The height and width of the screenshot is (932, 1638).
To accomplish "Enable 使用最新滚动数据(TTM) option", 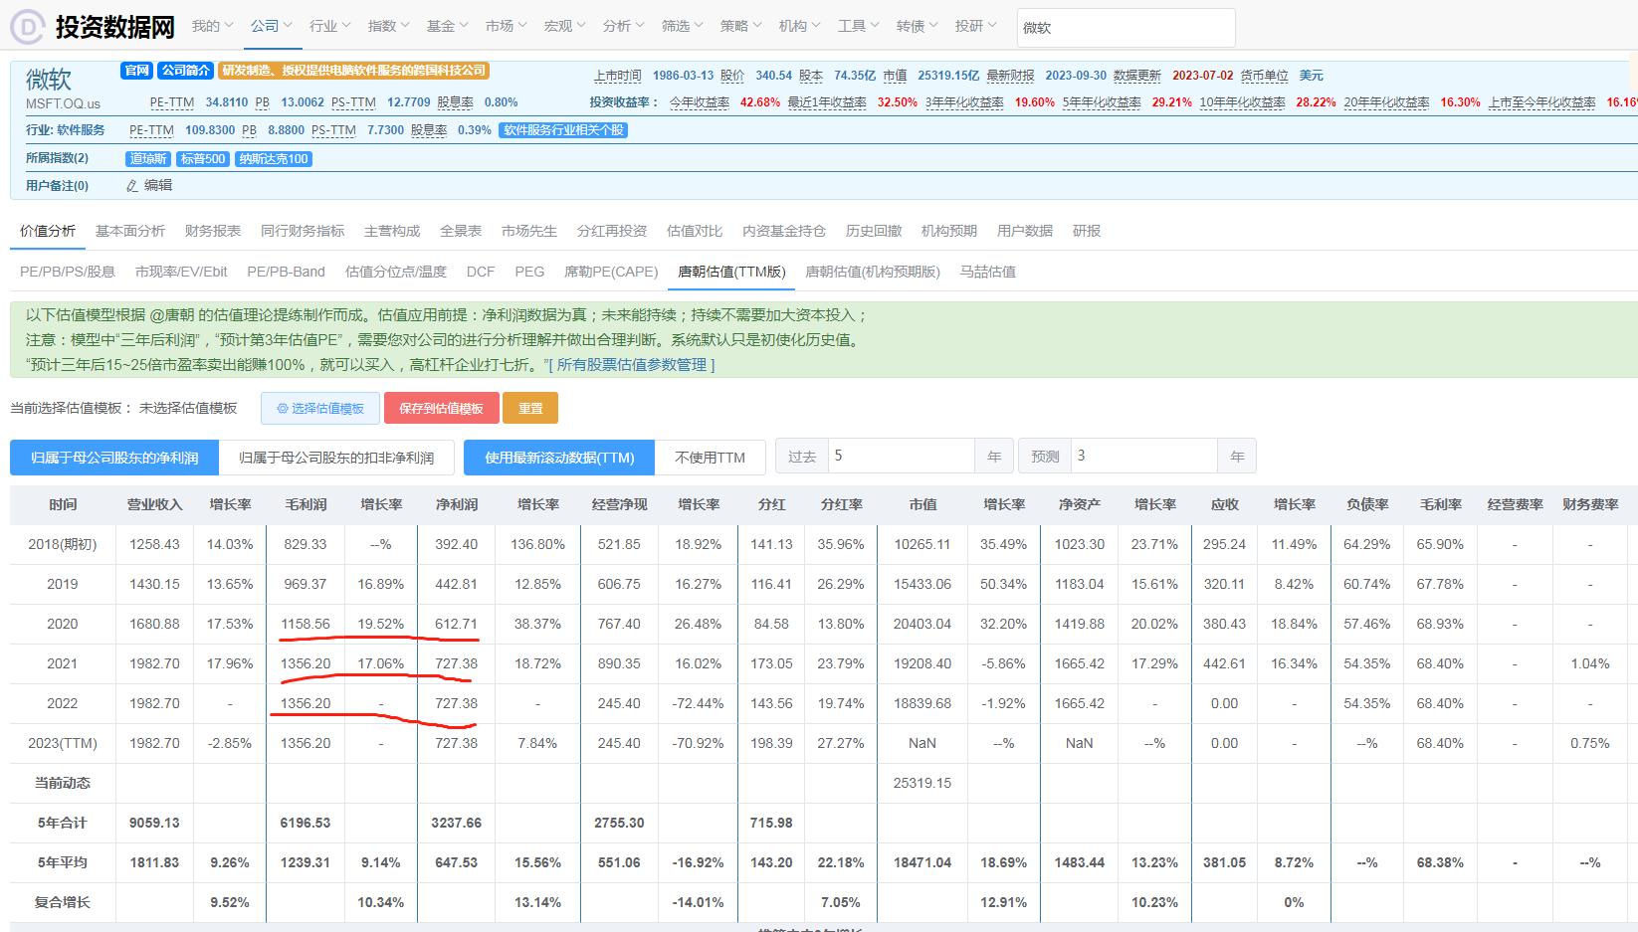I will tap(559, 458).
